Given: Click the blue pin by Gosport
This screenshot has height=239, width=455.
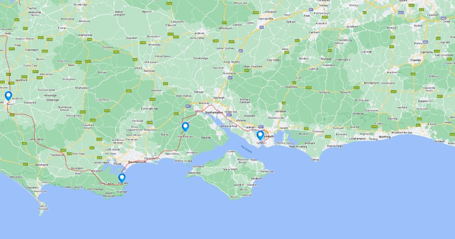Looking at the screenshot, I should [260, 135].
